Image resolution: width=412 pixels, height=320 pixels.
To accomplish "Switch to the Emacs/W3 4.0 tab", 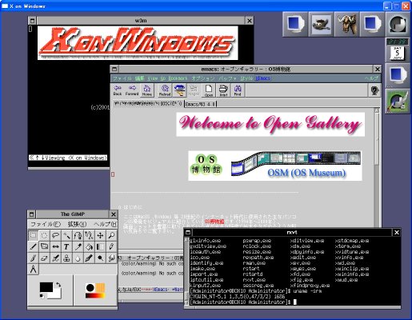I will [x=200, y=104].
